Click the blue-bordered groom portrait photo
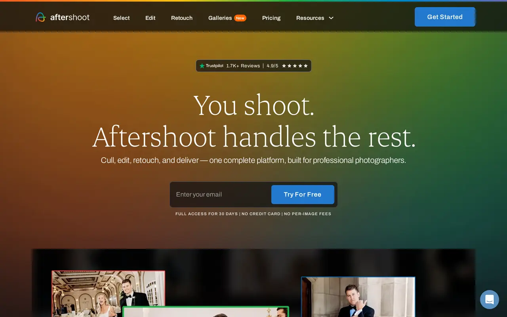Screen dimensions: 507x317 (358, 297)
